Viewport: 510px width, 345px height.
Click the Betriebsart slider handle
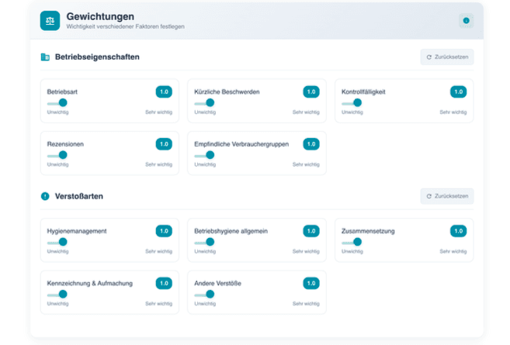[63, 102]
